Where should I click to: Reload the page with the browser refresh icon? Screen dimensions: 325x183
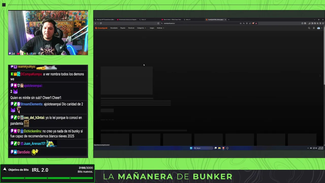pyautogui.click(x=101, y=23)
